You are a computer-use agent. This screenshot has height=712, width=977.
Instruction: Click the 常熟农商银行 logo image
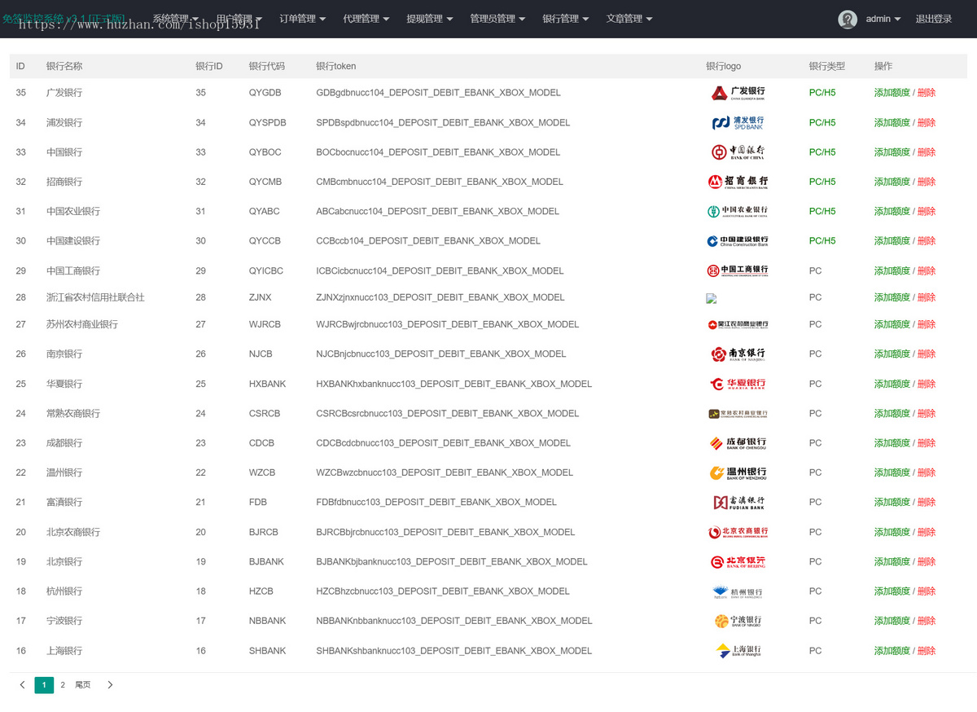click(738, 414)
